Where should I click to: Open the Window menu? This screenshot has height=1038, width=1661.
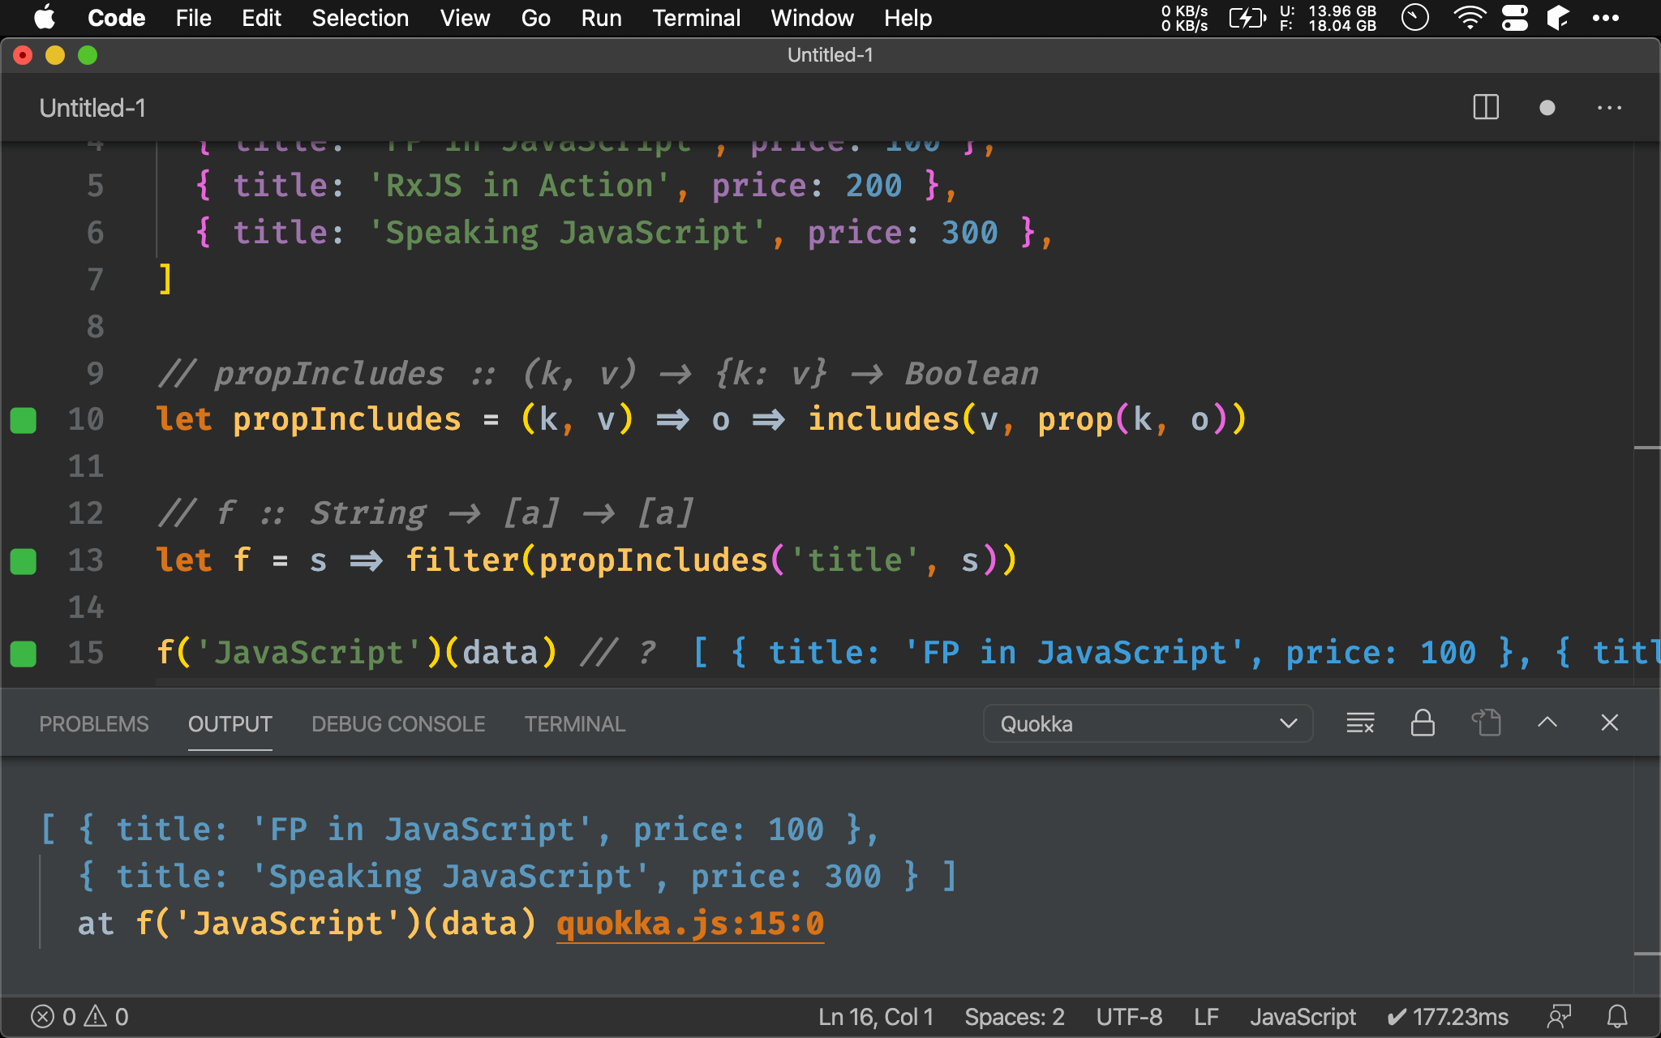(812, 18)
